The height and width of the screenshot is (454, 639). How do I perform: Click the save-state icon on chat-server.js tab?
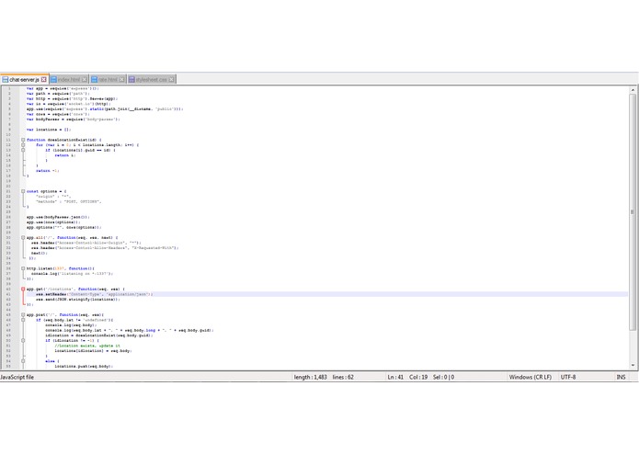pos(5,79)
